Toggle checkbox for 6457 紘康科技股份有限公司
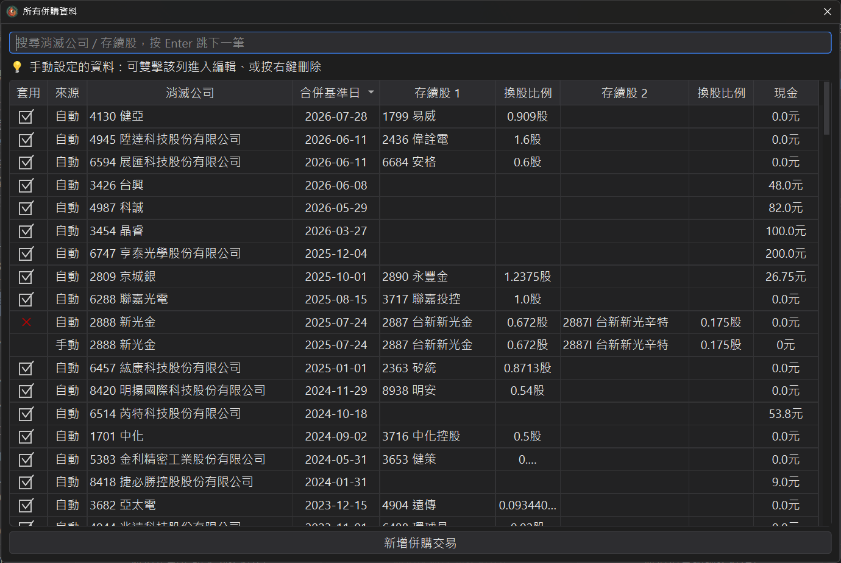This screenshot has width=841, height=563. point(26,368)
